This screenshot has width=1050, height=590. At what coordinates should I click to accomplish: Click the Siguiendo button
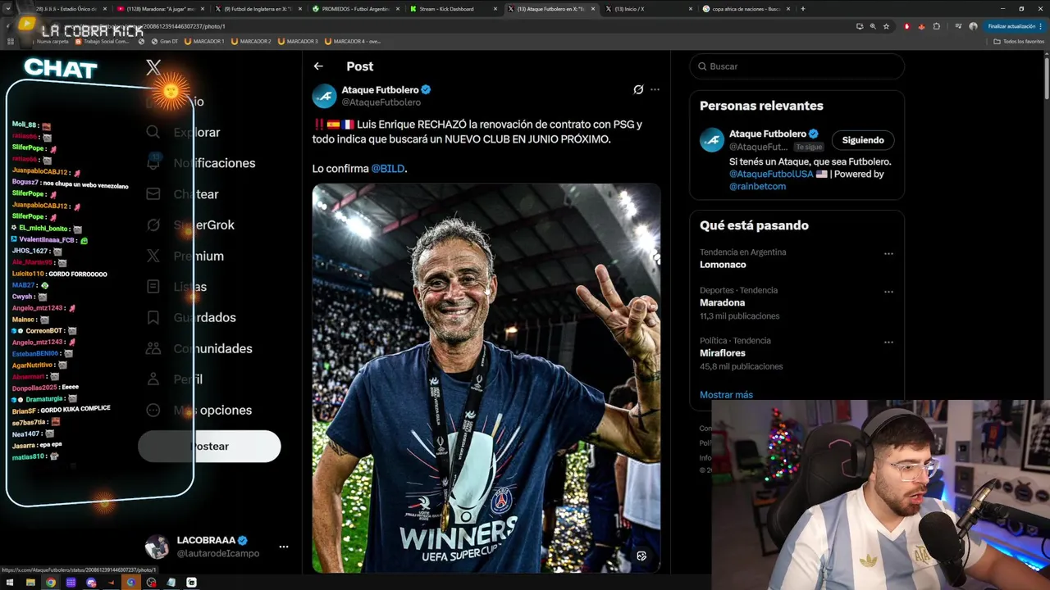tap(863, 140)
